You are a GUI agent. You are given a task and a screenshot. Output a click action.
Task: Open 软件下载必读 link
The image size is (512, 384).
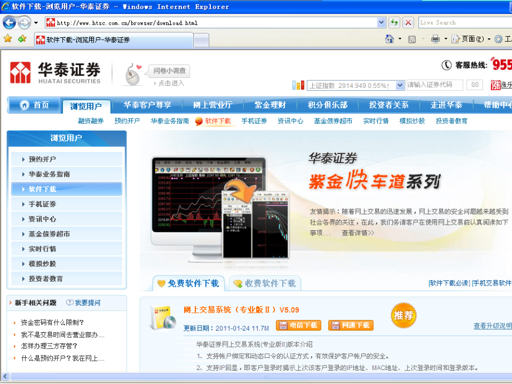[x=449, y=283]
